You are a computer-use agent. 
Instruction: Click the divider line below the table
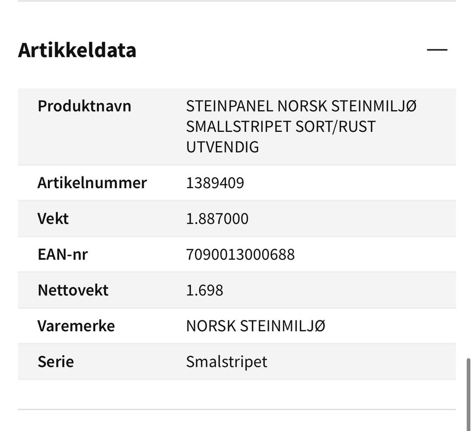tap(237, 410)
